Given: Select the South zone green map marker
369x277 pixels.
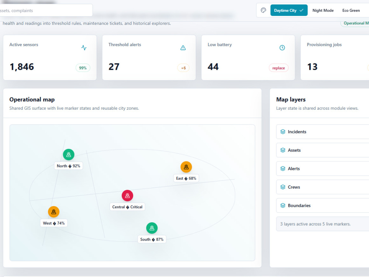Looking at the screenshot, I should tap(152, 228).
